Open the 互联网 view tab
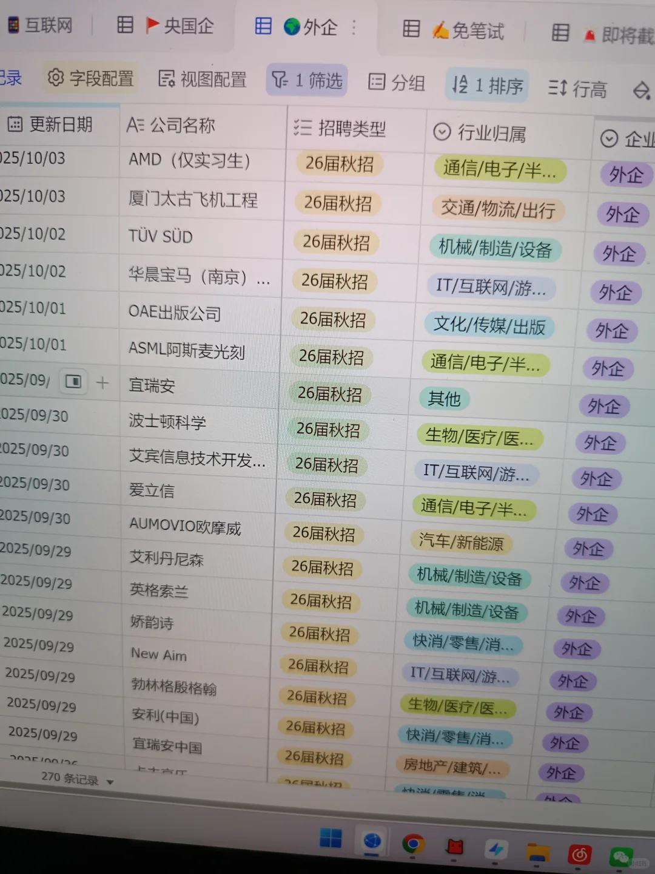 [40, 25]
